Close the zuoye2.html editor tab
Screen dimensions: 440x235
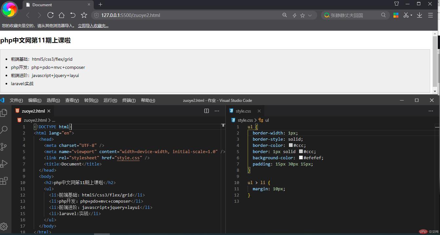coord(49,111)
